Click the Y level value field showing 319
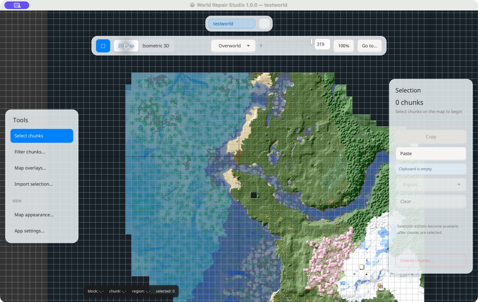 (322, 44)
